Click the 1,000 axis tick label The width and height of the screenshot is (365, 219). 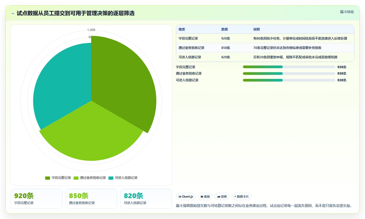[91, 30]
